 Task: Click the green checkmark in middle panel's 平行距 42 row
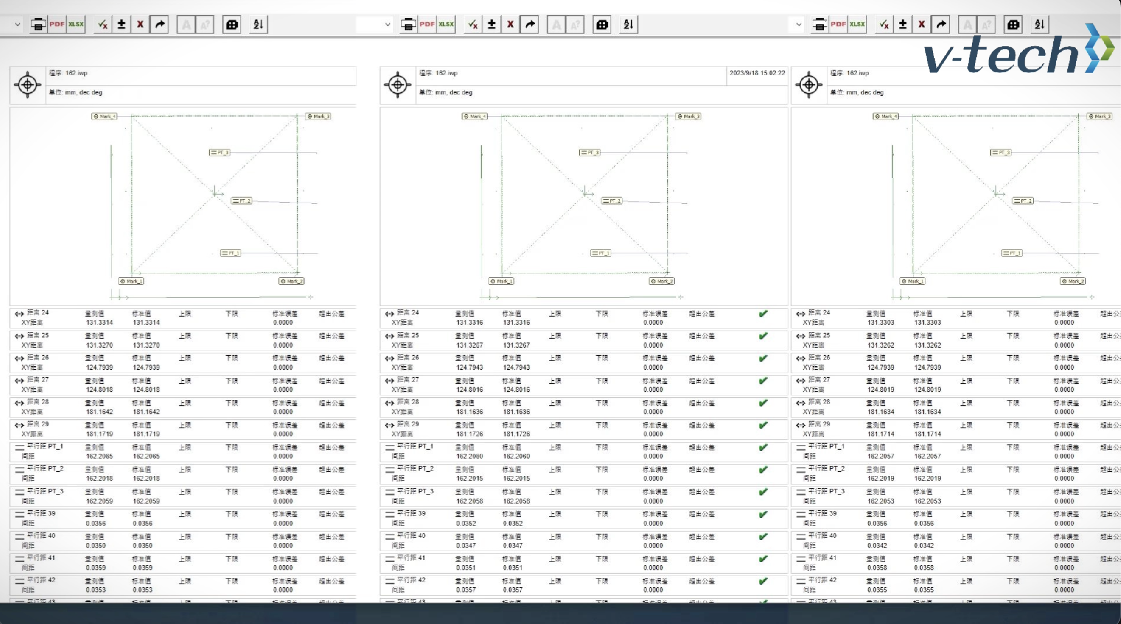click(763, 581)
